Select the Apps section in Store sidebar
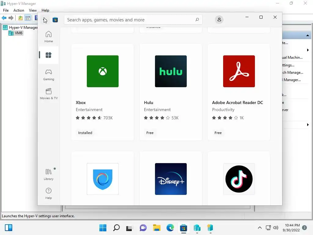313x235 pixels. point(49,55)
